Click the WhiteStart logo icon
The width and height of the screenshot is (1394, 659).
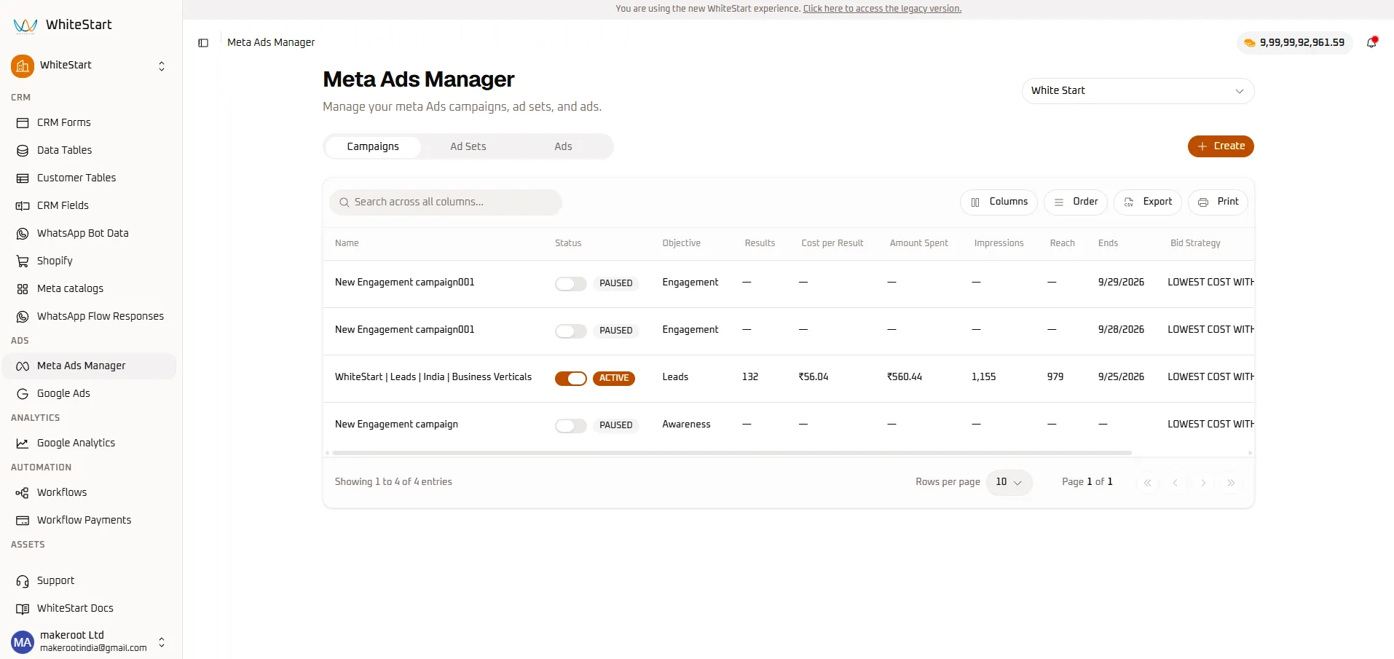point(25,25)
